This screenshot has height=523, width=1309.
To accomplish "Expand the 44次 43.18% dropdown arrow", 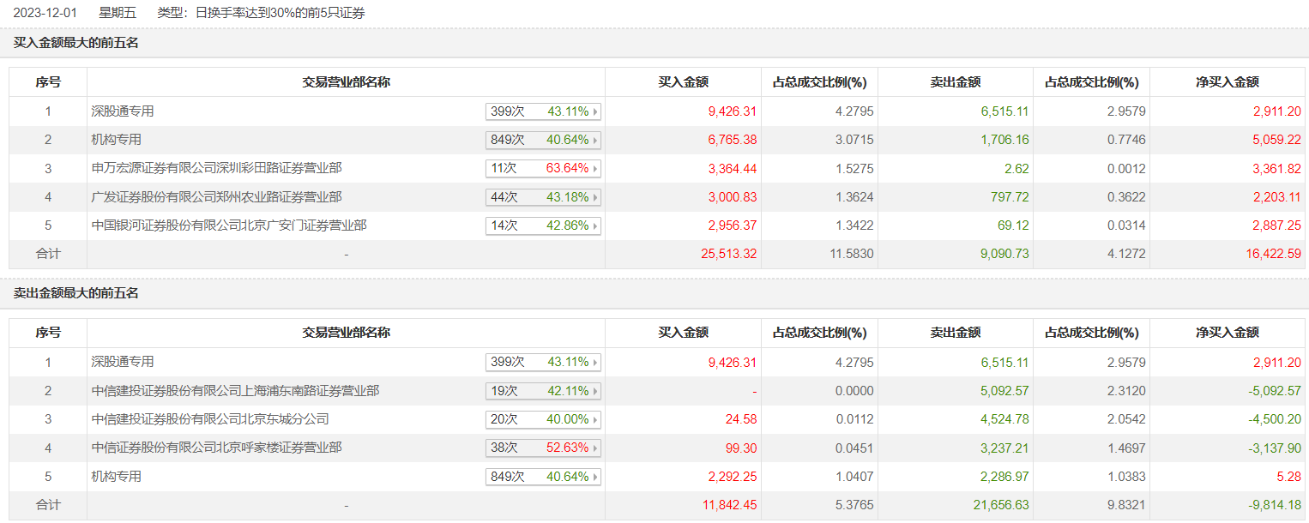I will pos(595,197).
